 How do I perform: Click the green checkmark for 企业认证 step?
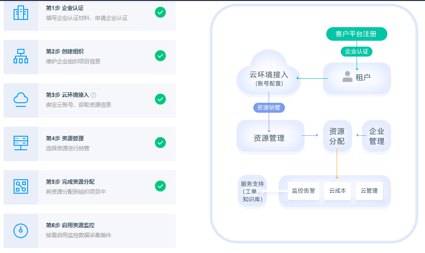pyautogui.click(x=160, y=12)
